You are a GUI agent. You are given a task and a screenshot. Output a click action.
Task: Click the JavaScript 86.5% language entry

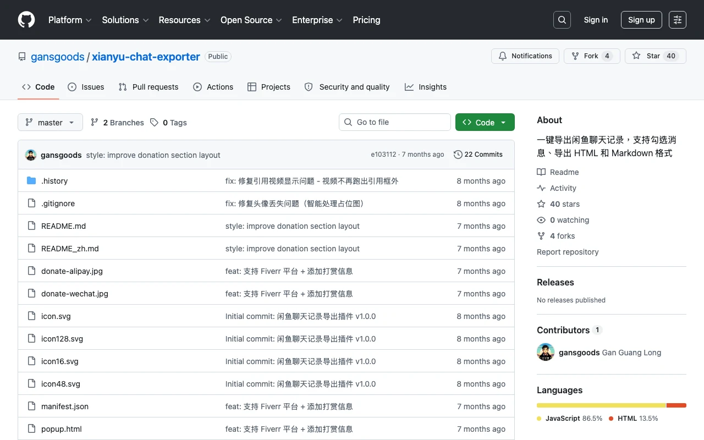[570, 419]
